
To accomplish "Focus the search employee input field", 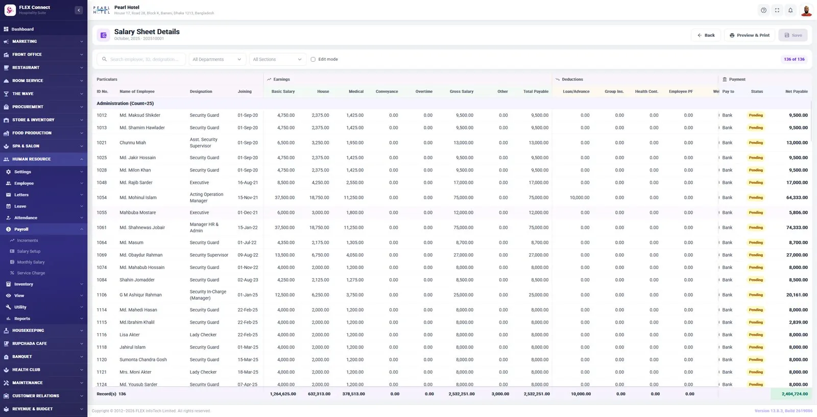I will (141, 59).
